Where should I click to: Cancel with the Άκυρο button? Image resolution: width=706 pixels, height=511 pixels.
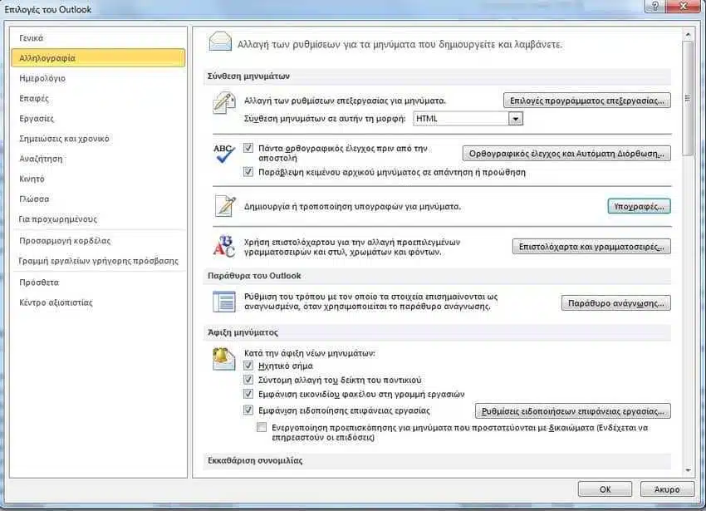pyautogui.click(x=667, y=489)
